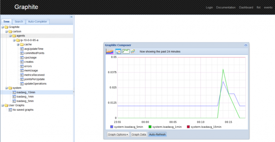Collapse the ip-10-0-0-95-a node
Screen dimensions: 275x142
pyautogui.click(x=14, y=40)
